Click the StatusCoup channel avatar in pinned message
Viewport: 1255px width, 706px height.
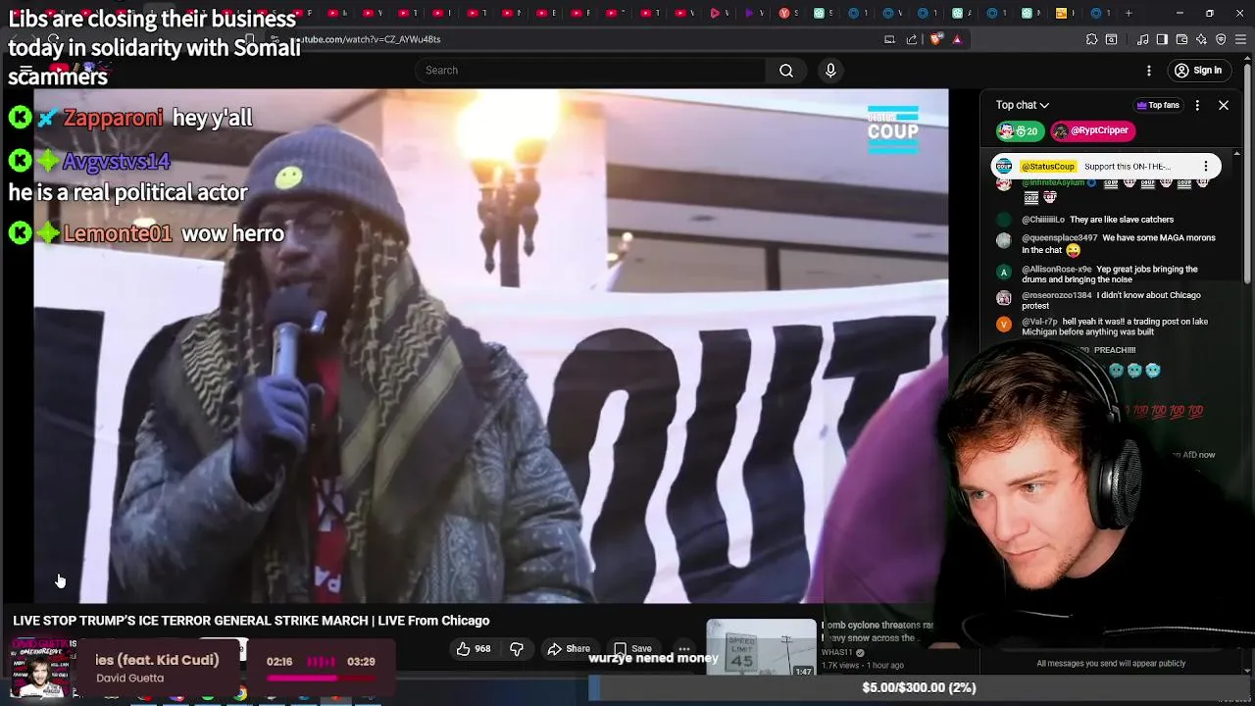click(1003, 166)
